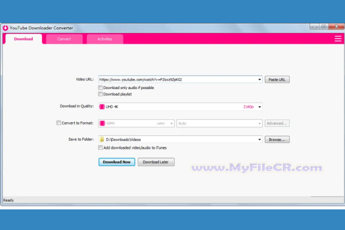Click the D:\Downloads\Videos folder path field
Image resolution: width=345 pixels, height=230 pixels.
(181, 139)
